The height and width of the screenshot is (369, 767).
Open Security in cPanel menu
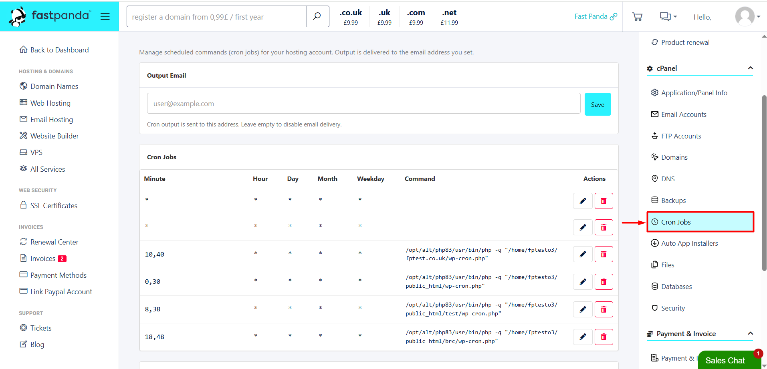pyautogui.click(x=668, y=308)
